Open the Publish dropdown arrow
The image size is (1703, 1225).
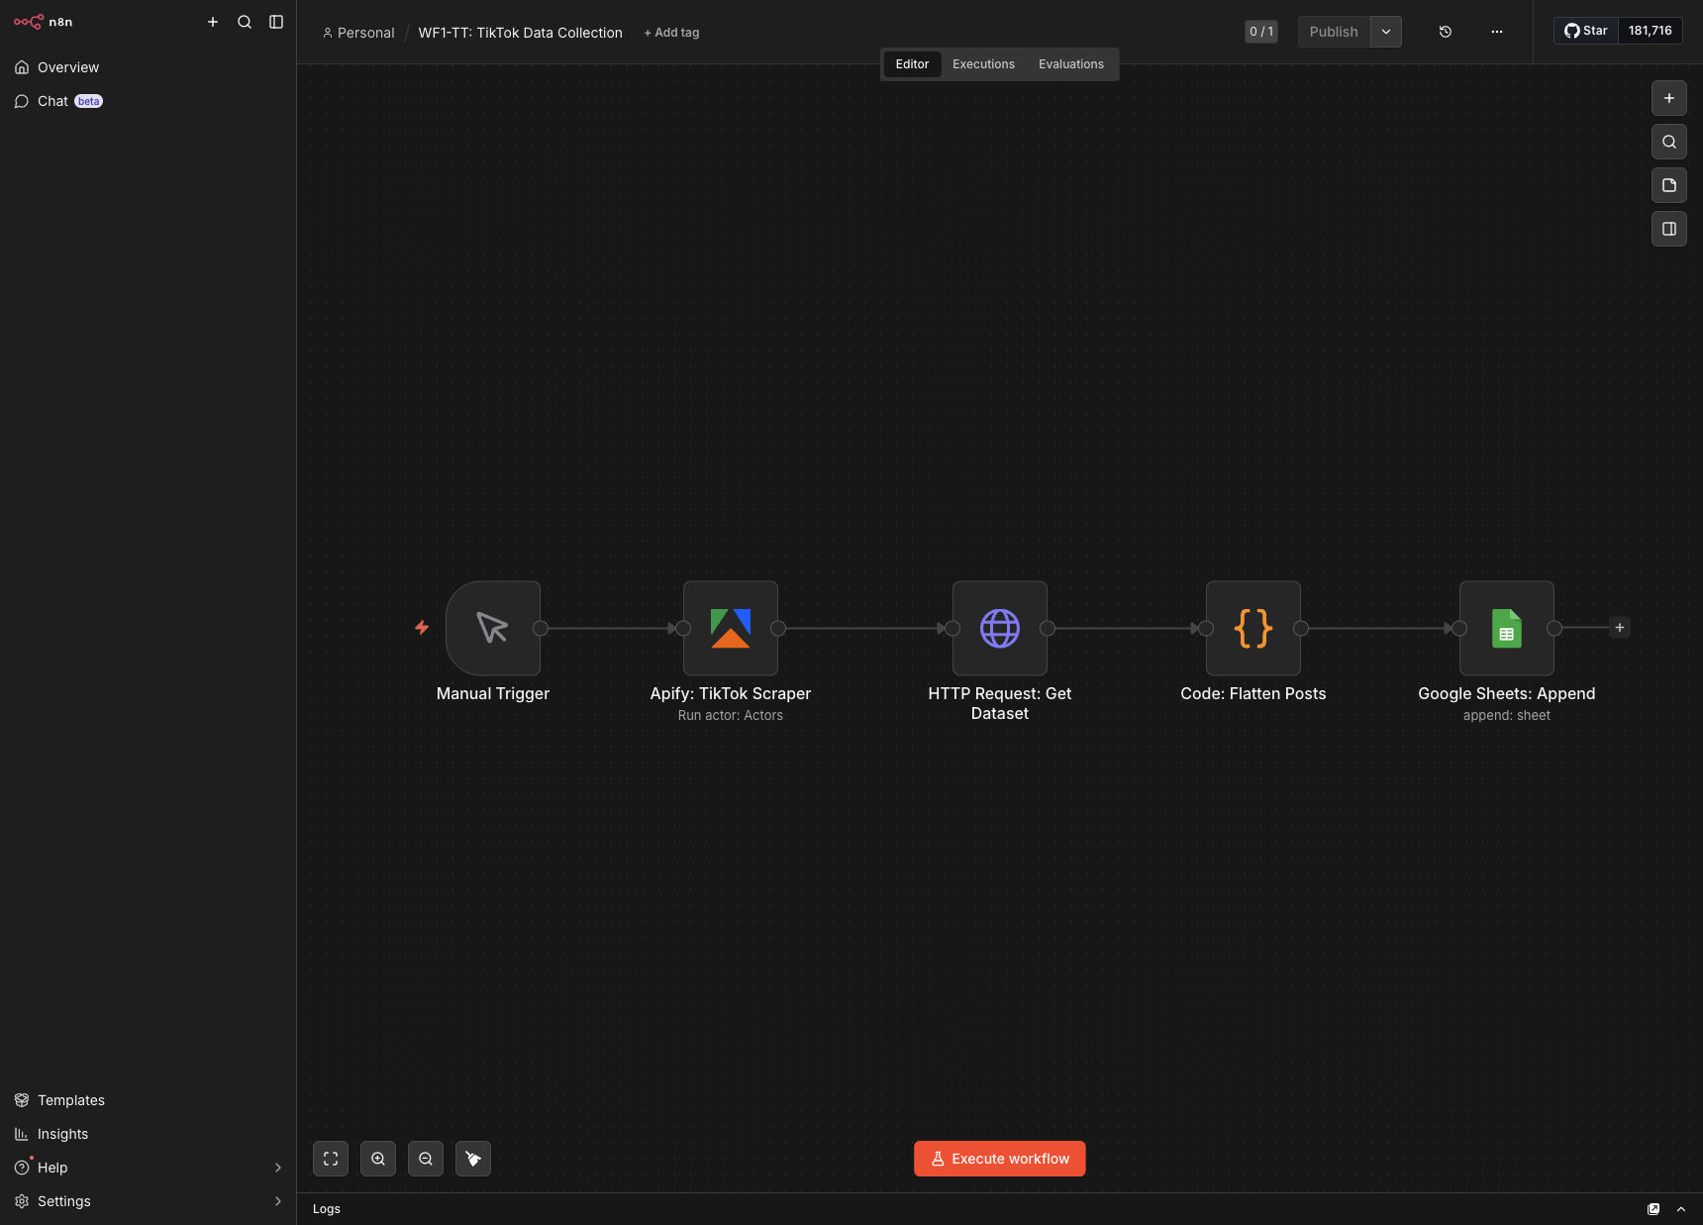tap(1386, 32)
